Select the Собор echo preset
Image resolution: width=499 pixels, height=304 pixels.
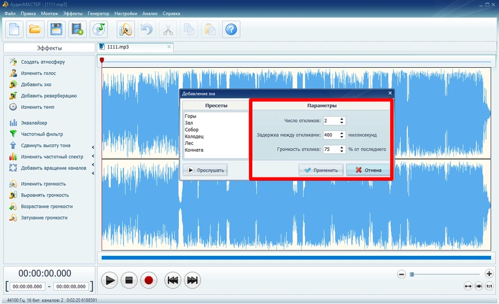pyautogui.click(x=192, y=130)
